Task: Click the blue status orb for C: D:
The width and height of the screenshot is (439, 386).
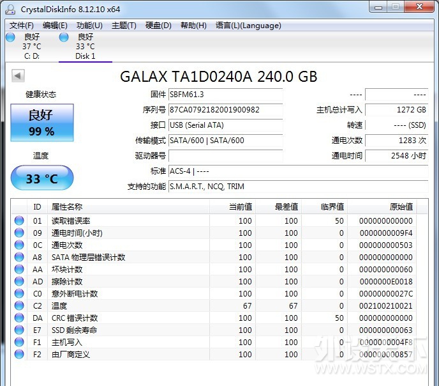Action: (x=10, y=37)
